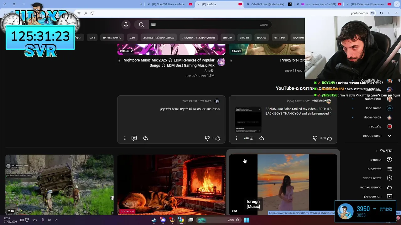Click the Windows Start button
Viewport: 401px width, 225px height.
247,220
